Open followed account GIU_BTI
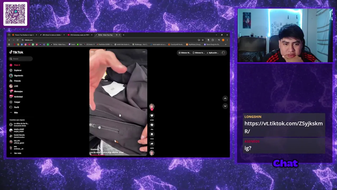Viewport: 337px width, 190px height. (17, 142)
